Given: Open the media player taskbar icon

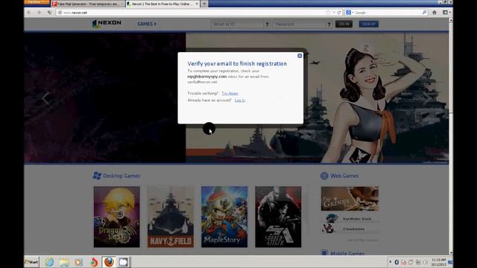Looking at the screenshot, I should coord(79,262).
